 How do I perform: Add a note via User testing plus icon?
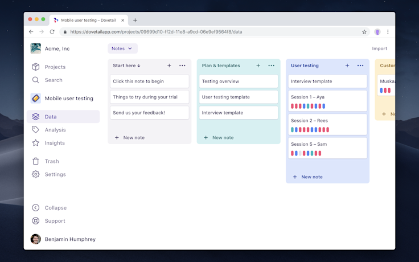[347, 65]
